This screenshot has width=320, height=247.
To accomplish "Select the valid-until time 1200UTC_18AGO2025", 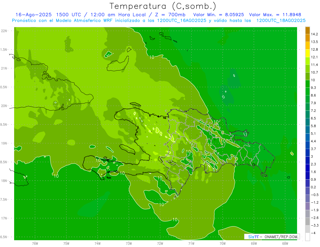I will coord(281,21).
